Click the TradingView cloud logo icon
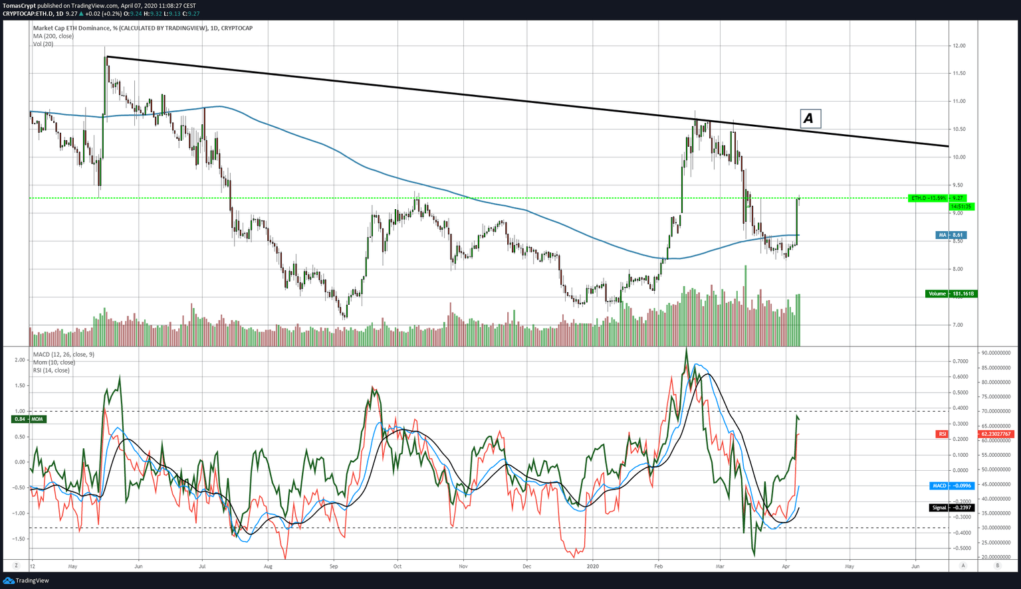 pos(8,580)
